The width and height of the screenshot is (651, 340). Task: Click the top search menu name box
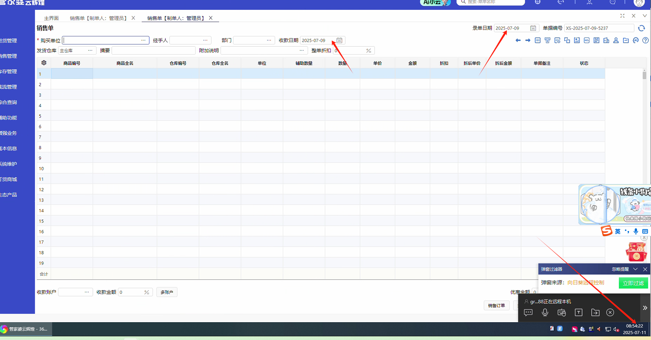[491, 2]
